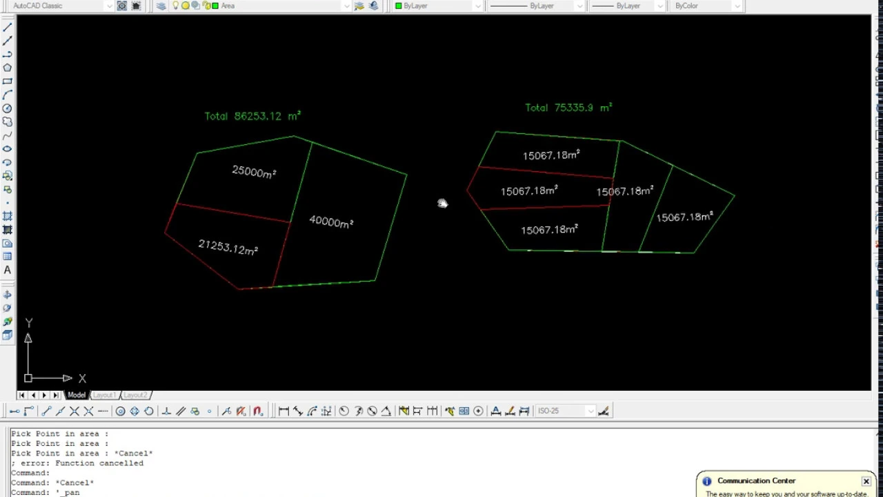Select the Table tool
The height and width of the screenshot is (497, 883).
(x=8, y=256)
